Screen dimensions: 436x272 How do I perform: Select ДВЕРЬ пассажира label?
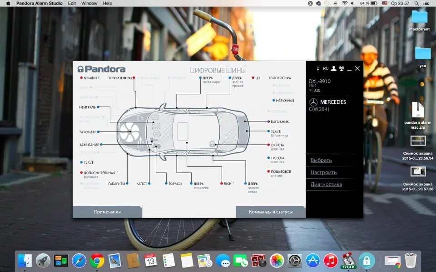[211, 80]
